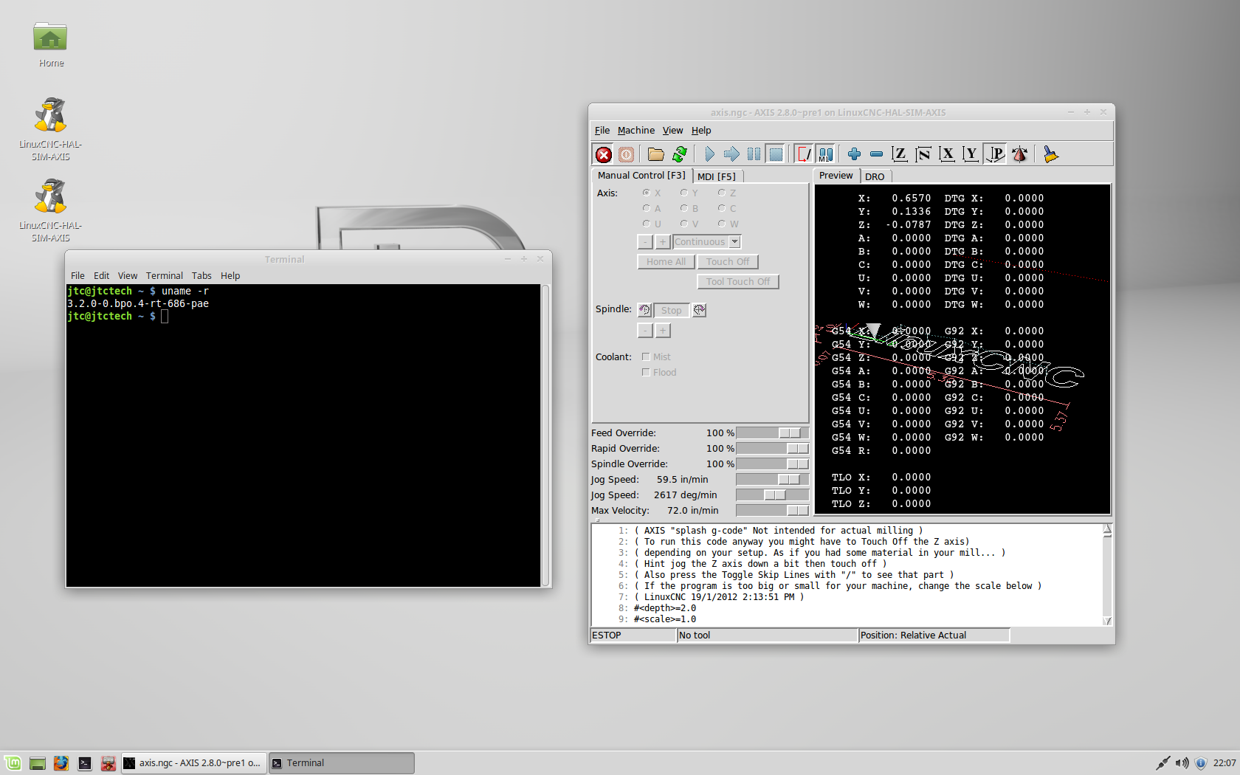
Task: Stop program execution square icon
Action: tap(776, 154)
